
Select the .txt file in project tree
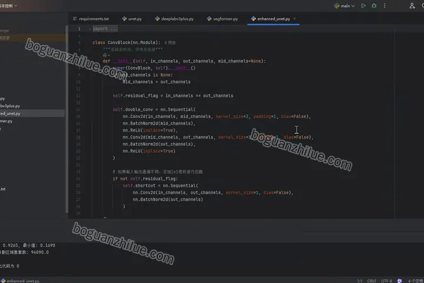pos(3,189)
